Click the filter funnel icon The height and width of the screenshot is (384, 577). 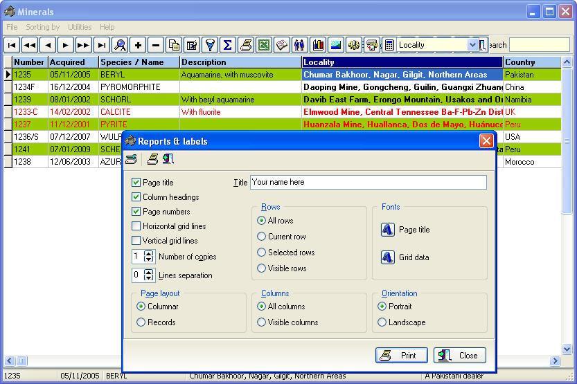pyautogui.click(x=210, y=45)
